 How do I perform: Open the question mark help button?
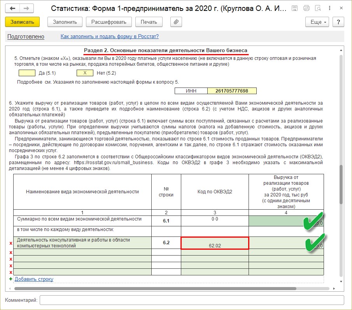point(338,22)
